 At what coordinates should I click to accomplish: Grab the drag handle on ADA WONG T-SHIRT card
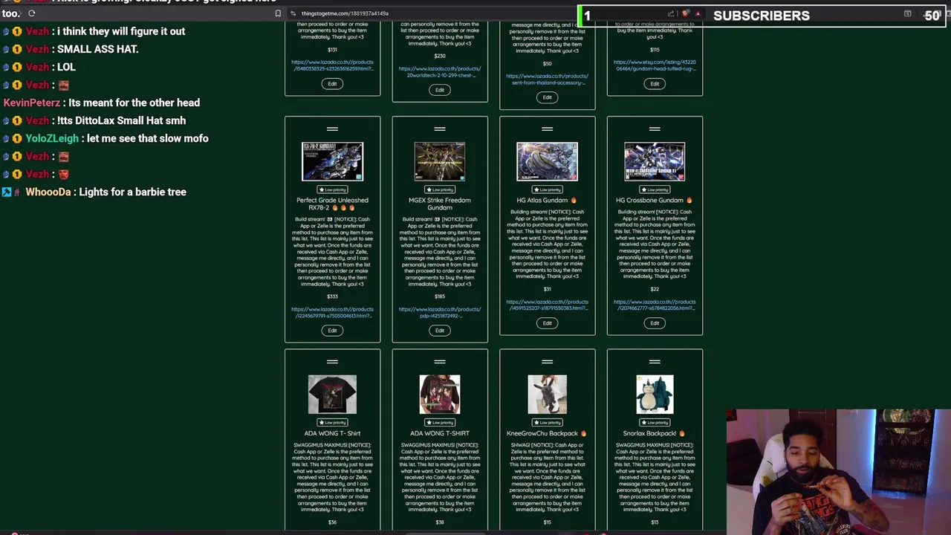(440, 362)
